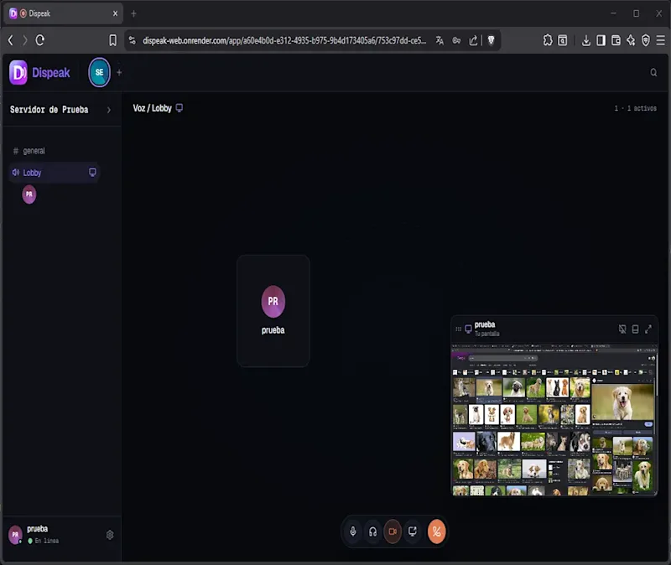This screenshot has width=671, height=565.
Task: Click the drag handle dots of preview
Action: [x=458, y=329]
